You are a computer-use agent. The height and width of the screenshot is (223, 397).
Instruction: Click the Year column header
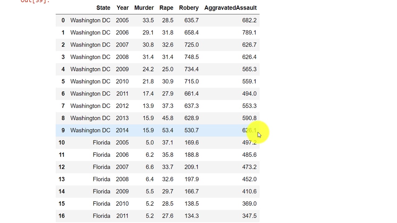coord(123,8)
